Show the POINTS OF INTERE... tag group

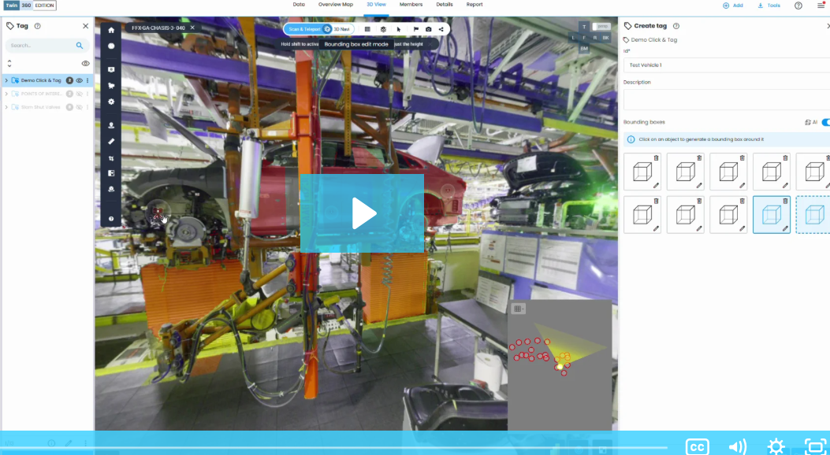coord(79,94)
